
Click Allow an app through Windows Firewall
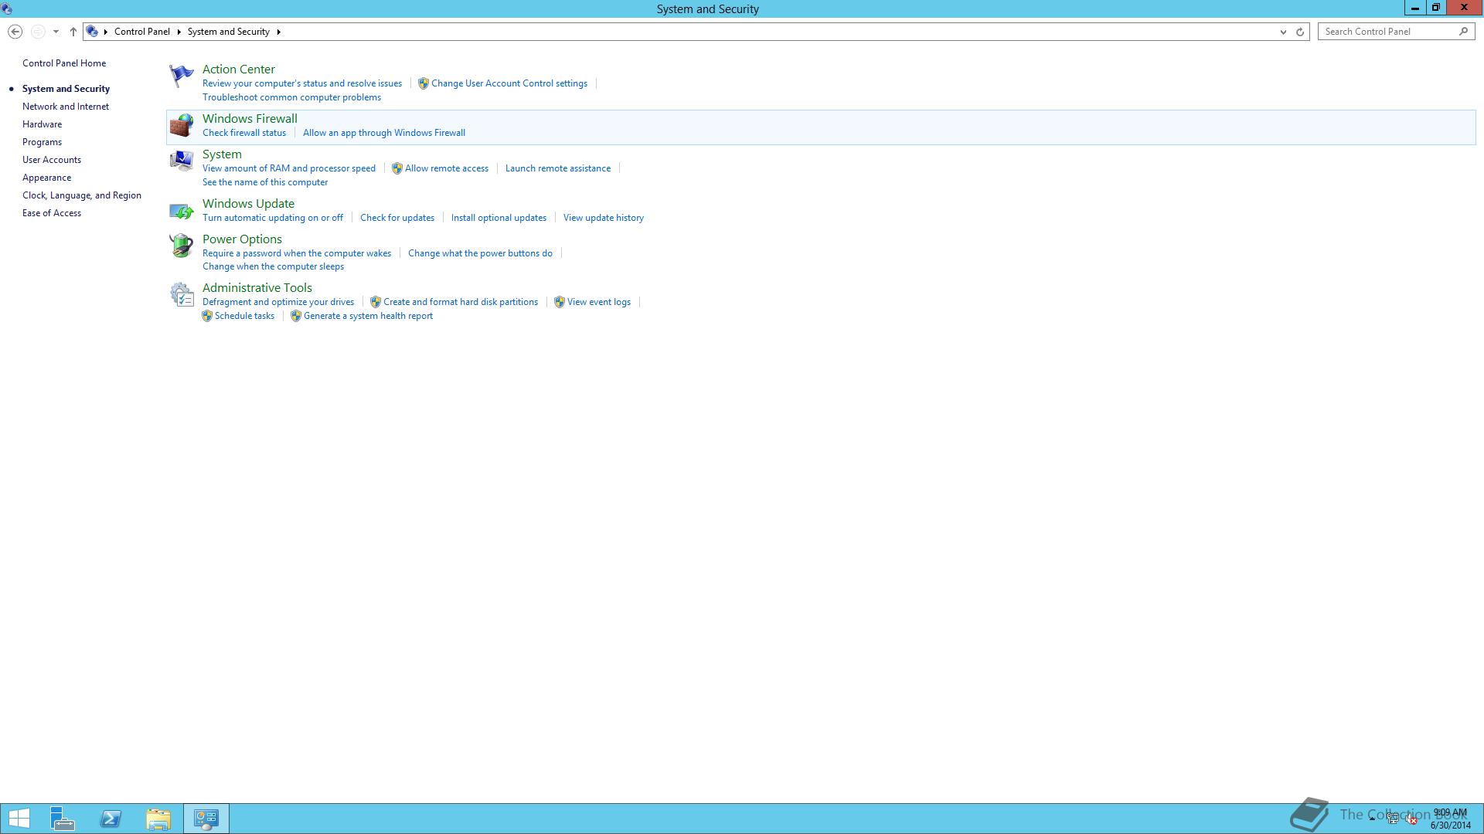point(384,133)
